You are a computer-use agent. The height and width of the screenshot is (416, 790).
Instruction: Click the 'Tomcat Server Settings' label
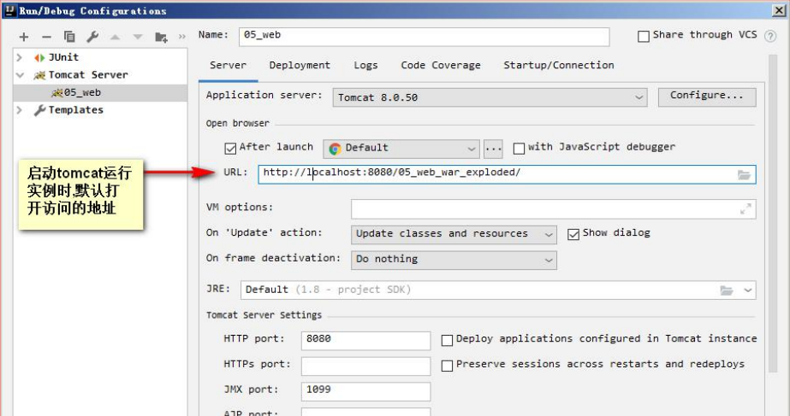pos(264,315)
